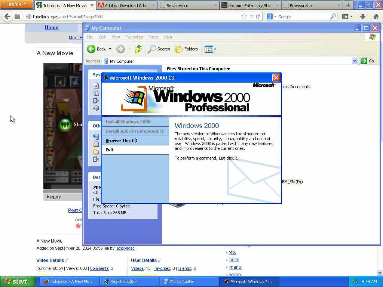Open the Videos link in User Details

138,268
